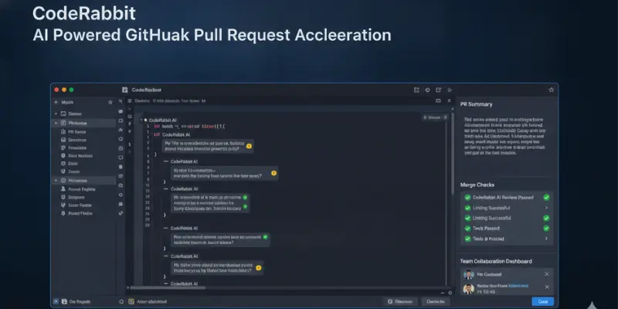
Task: Click the PR Summary heading
Action: pyautogui.click(x=476, y=104)
